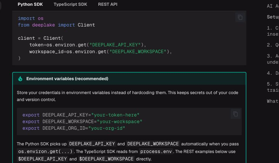This screenshot has width=279, height=163.
Task: Open sidebar outline item number 2
Action: [x=273, y=45]
